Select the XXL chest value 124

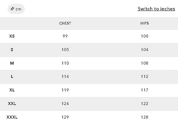point(65,104)
